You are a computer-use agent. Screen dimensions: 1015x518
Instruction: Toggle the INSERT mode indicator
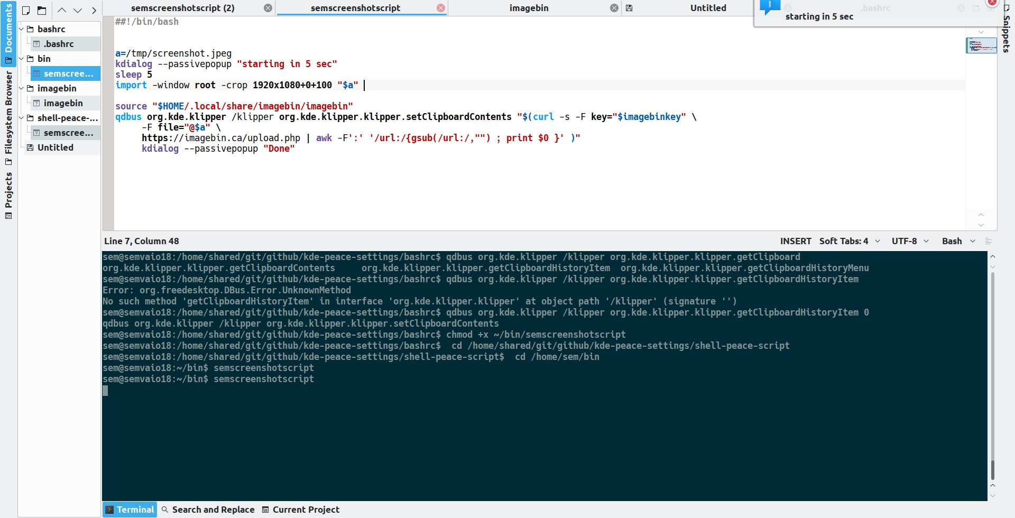(796, 241)
